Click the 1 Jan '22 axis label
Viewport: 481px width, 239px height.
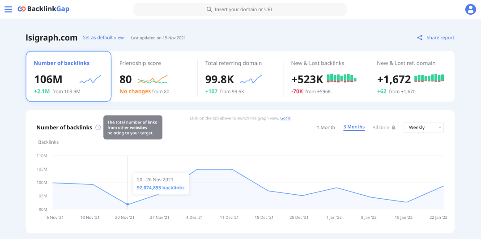click(334, 218)
